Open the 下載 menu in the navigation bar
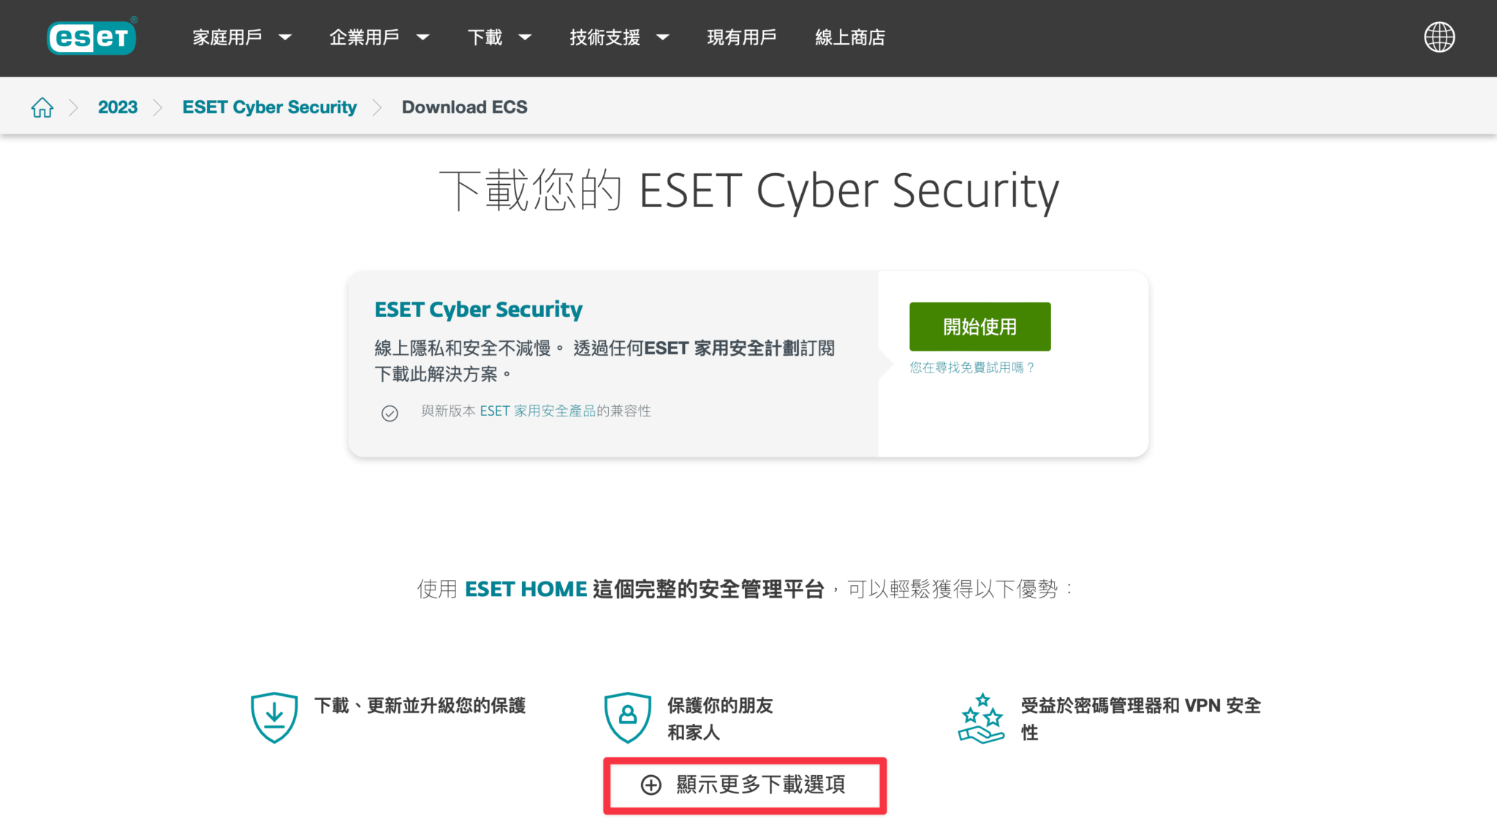The height and width of the screenshot is (827, 1497). point(485,37)
